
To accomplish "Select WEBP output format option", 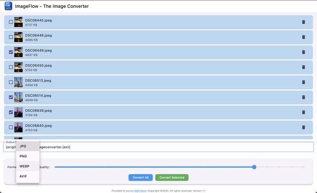I will point(28,166).
